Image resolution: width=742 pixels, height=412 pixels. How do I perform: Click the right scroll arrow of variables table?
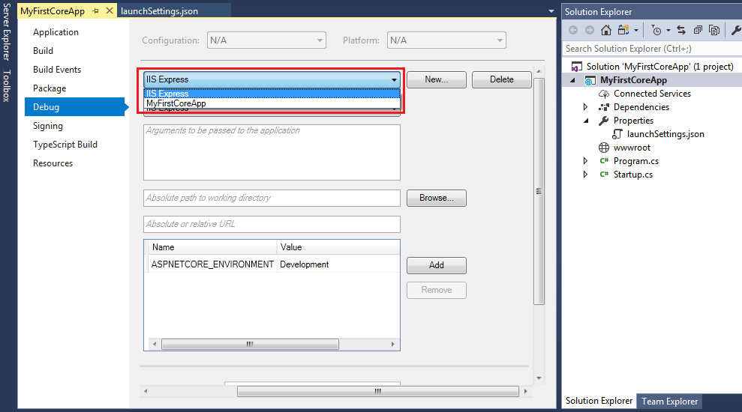(393, 344)
